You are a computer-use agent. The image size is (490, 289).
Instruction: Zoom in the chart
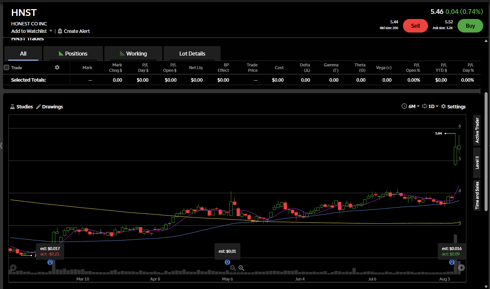(241, 268)
